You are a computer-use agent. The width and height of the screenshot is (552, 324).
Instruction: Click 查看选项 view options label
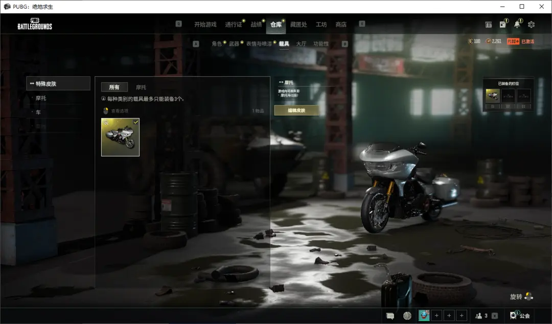click(120, 110)
